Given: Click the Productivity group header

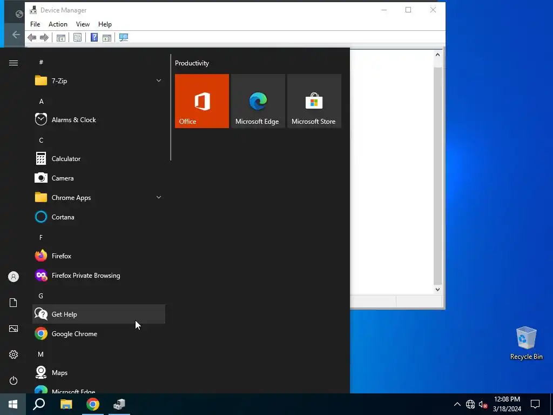Looking at the screenshot, I should (192, 63).
